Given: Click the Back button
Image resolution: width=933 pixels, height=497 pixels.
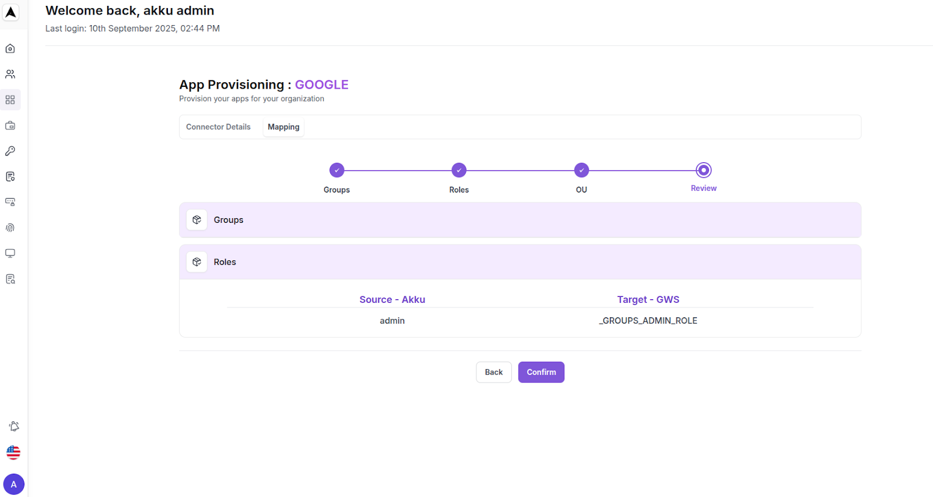Looking at the screenshot, I should pyautogui.click(x=494, y=372).
